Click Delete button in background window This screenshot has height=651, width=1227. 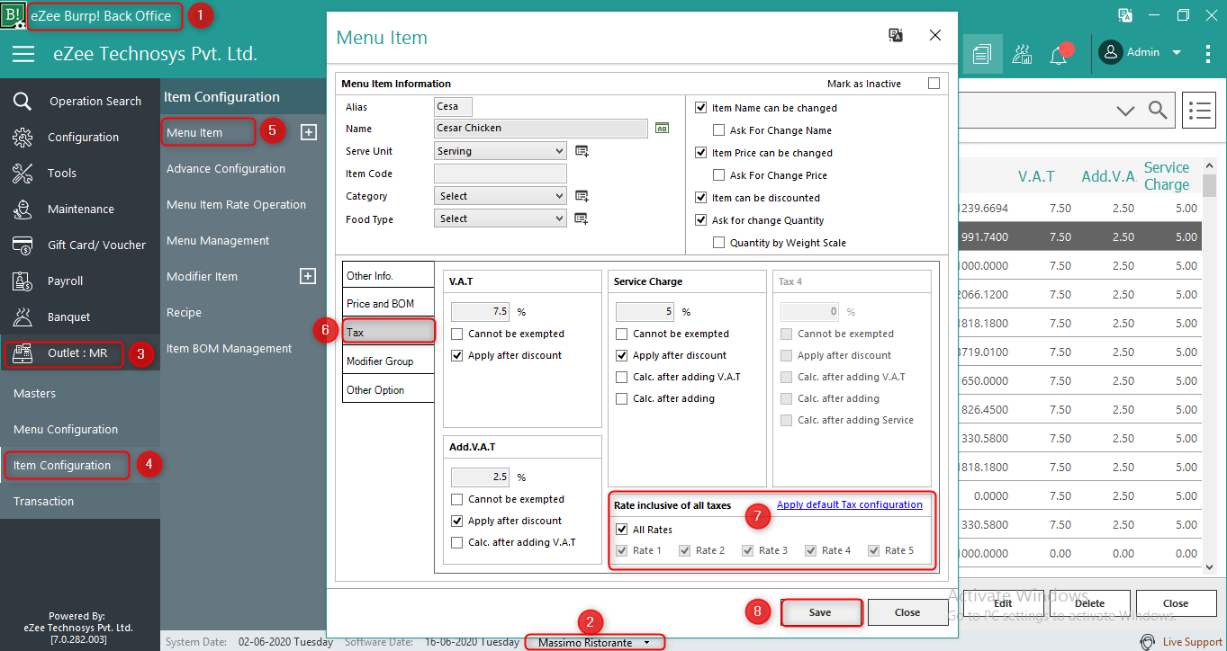pyautogui.click(x=1089, y=603)
